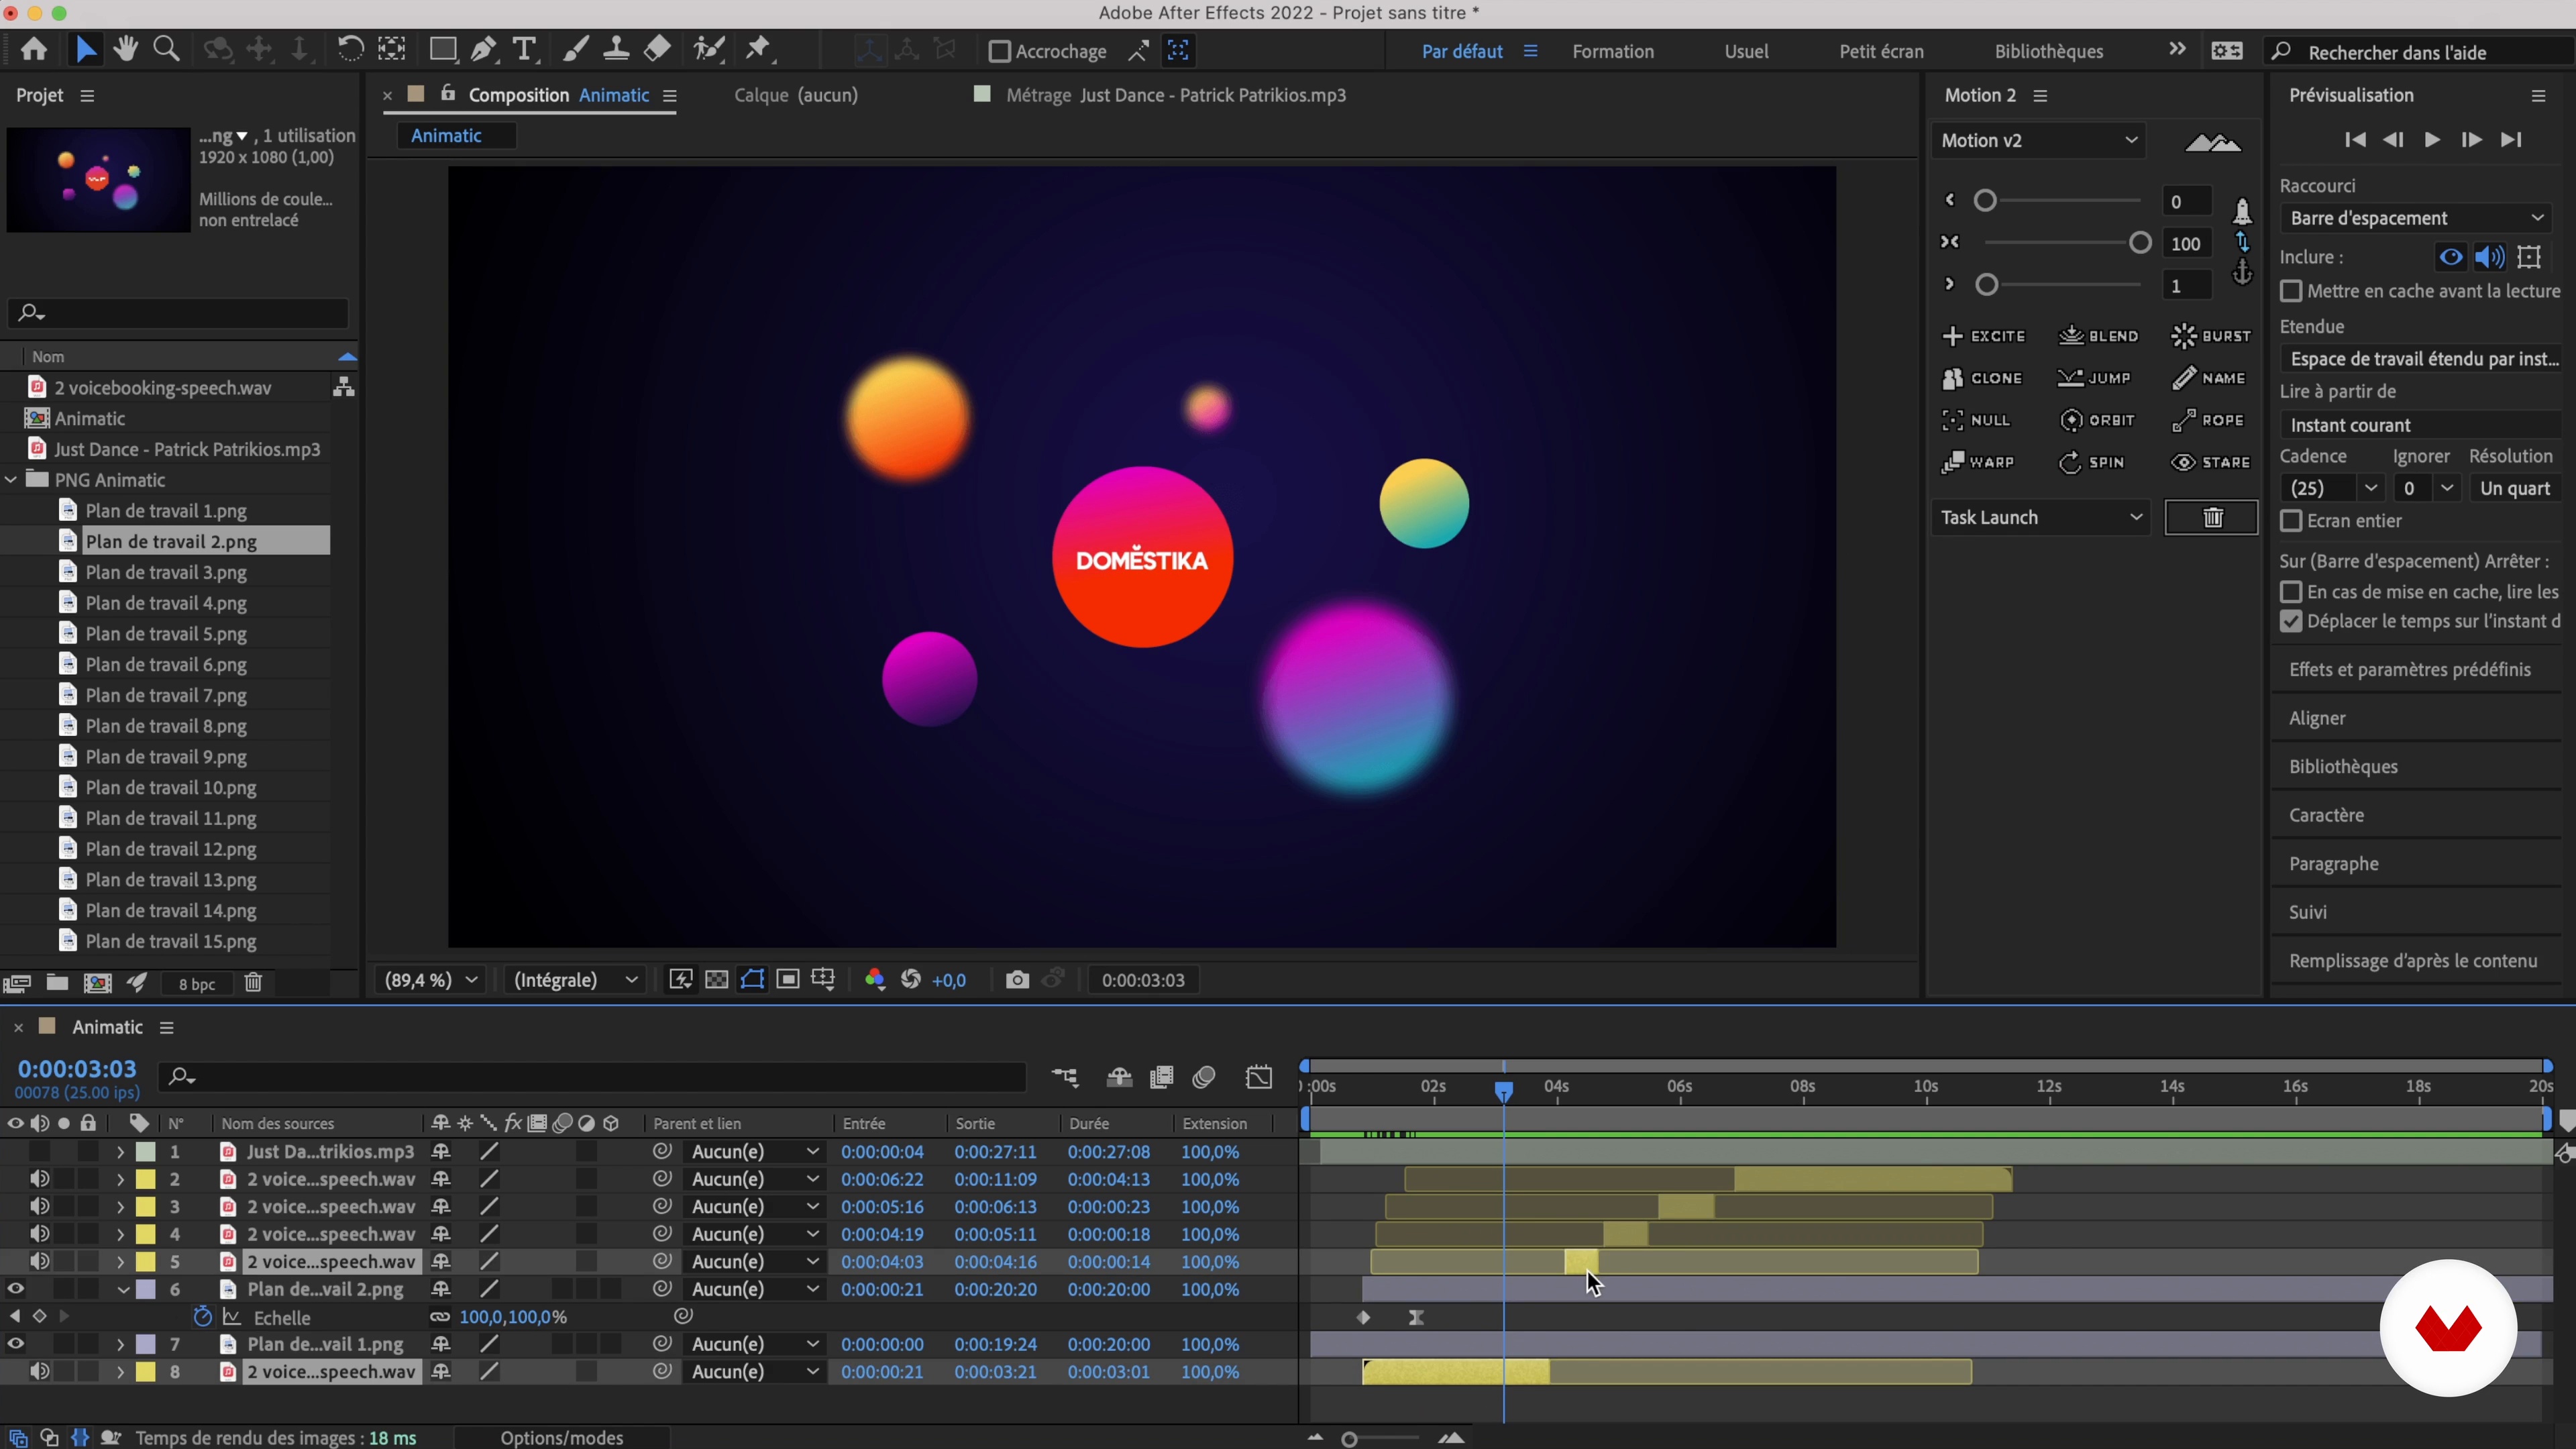Switch to Bibliothèques workspace
Image resolution: width=2576 pixels, height=1449 pixels.
2049,51
